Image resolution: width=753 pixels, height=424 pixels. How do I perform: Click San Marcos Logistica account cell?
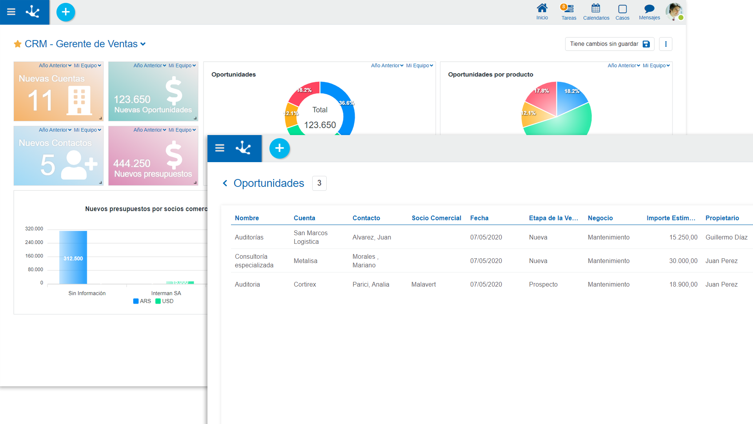311,237
